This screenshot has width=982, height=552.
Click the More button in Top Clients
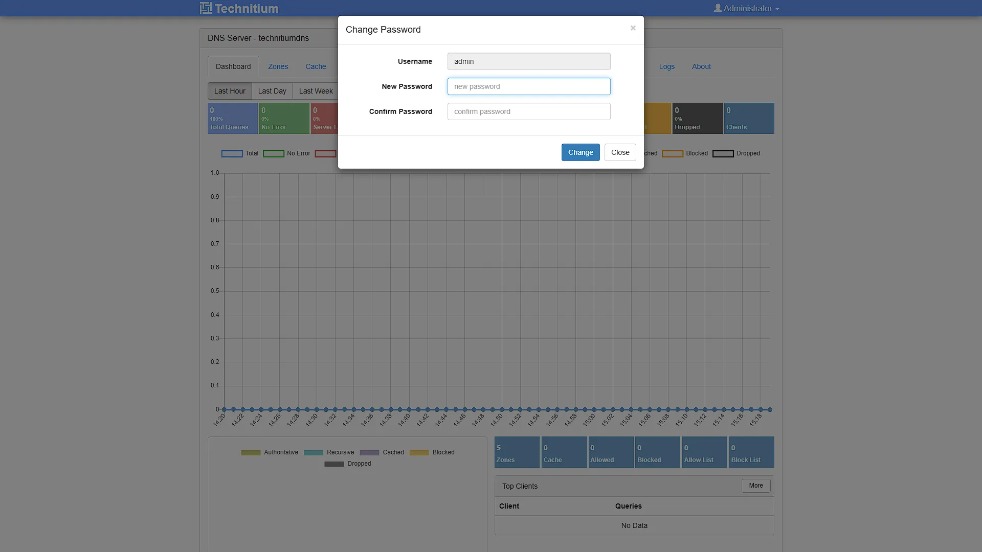[x=756, y=486]
